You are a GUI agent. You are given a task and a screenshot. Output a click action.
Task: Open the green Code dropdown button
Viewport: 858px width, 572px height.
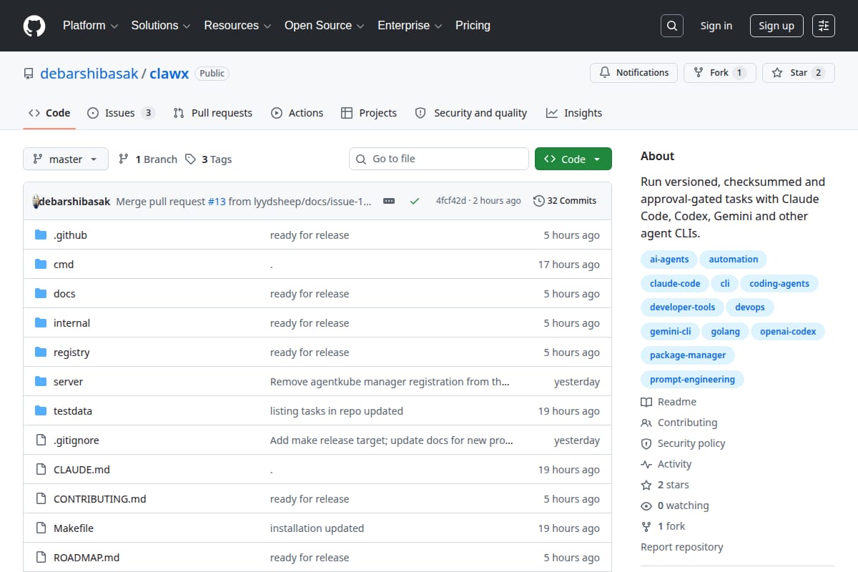click(573, 159)
